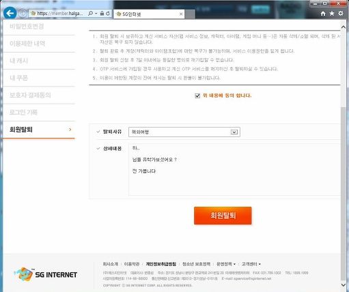The height and width of the screenshot is (292, 349).
Task: Click the browser back arrow button
Action: [x=10, y=13]
